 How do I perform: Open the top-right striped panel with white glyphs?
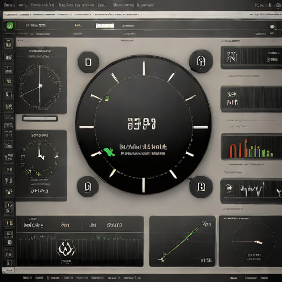point(251,57)
